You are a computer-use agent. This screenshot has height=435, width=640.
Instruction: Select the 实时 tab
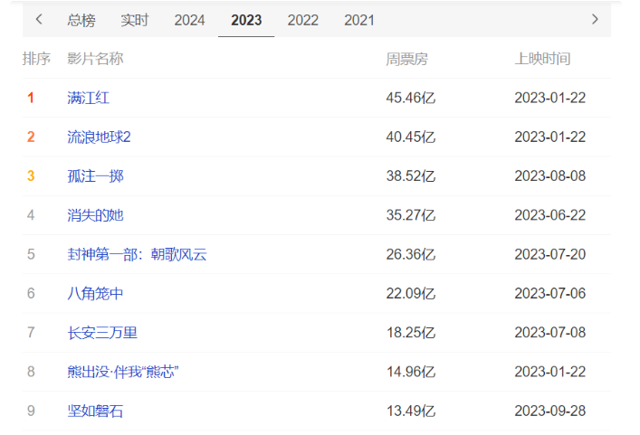(x=135, y=20)
